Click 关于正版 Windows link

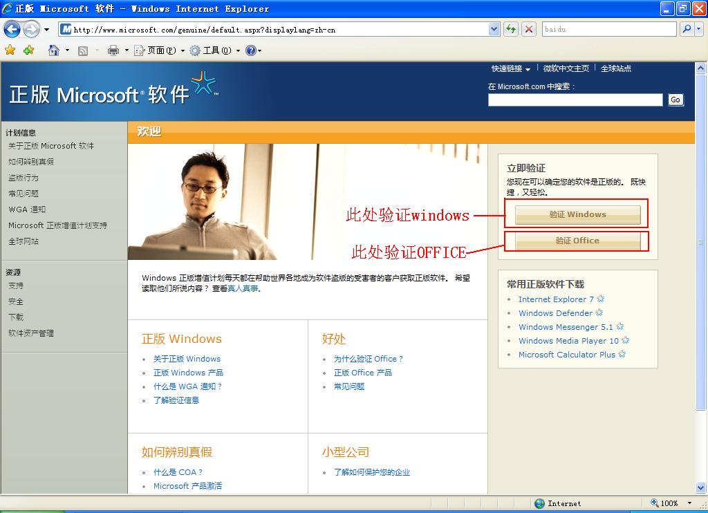187,359
